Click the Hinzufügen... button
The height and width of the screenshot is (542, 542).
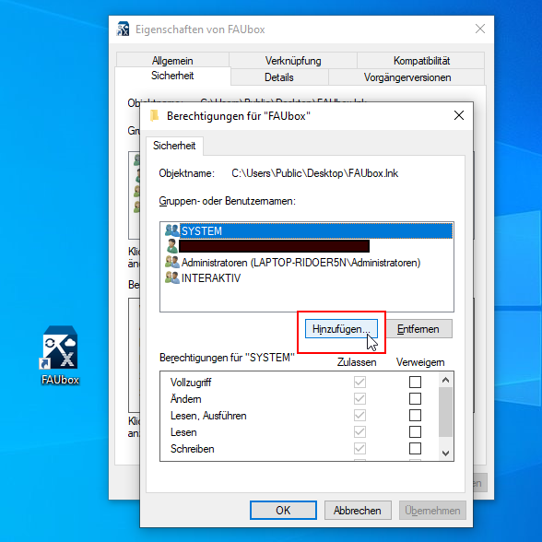point(341,329)
